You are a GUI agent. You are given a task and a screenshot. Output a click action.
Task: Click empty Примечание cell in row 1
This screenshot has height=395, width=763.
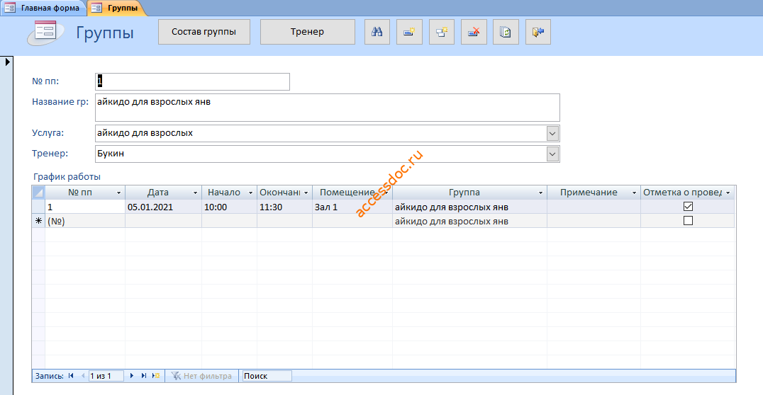point(594,207)
